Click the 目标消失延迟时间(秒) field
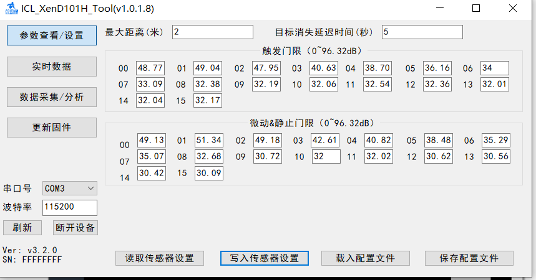Screen dimensions: 536x280 pyautogui.click(x=422, y=32)
